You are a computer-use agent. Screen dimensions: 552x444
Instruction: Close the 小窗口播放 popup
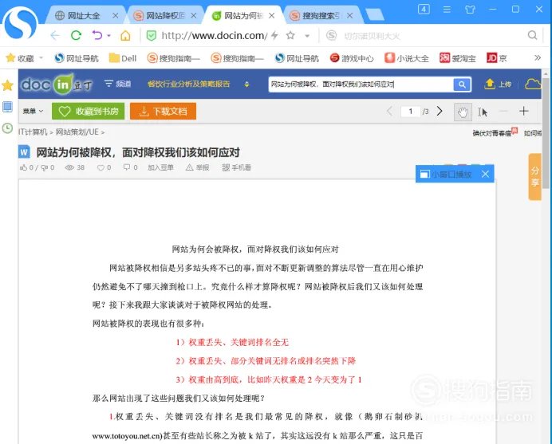click(x=485, y=174)
